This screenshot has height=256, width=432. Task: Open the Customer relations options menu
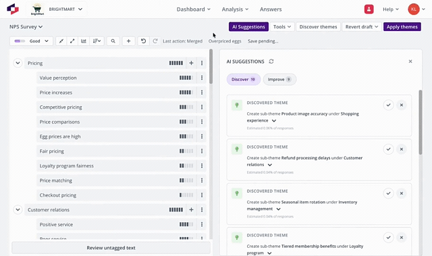(x=202, y=209)
